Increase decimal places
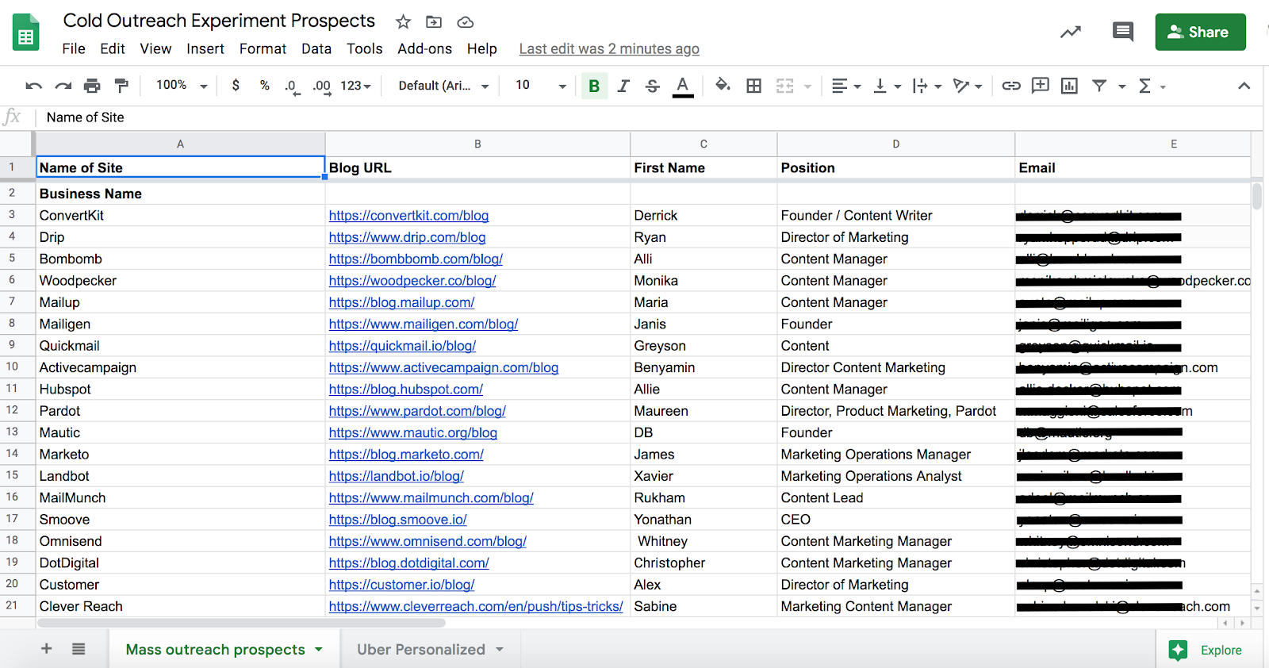1269x668 pixels. (321, 86)
